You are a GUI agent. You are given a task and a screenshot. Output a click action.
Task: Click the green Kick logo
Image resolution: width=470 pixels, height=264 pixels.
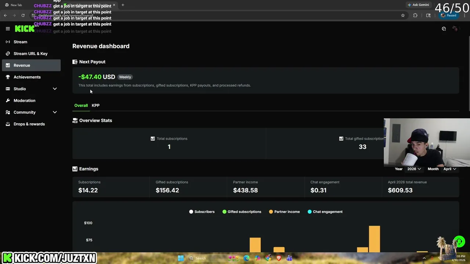coord(25,29)
